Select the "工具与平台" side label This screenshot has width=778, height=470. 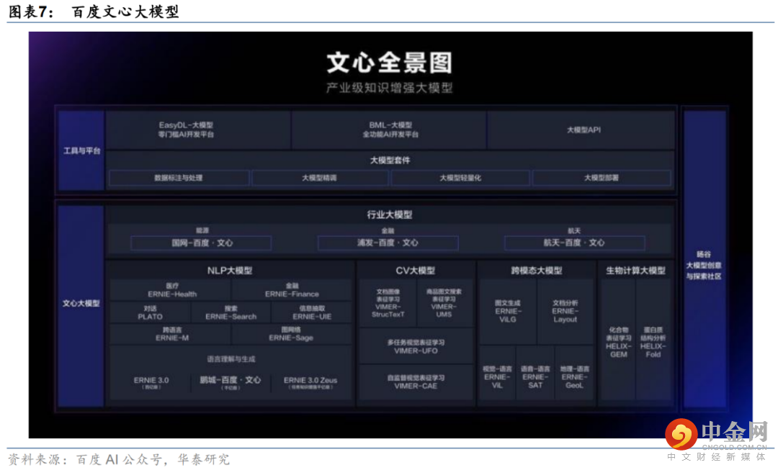click(81, 150)
